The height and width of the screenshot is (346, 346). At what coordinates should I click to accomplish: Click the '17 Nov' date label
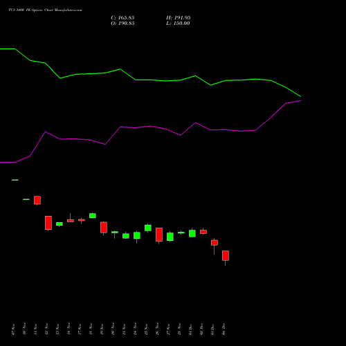click(x=80, y=329)
